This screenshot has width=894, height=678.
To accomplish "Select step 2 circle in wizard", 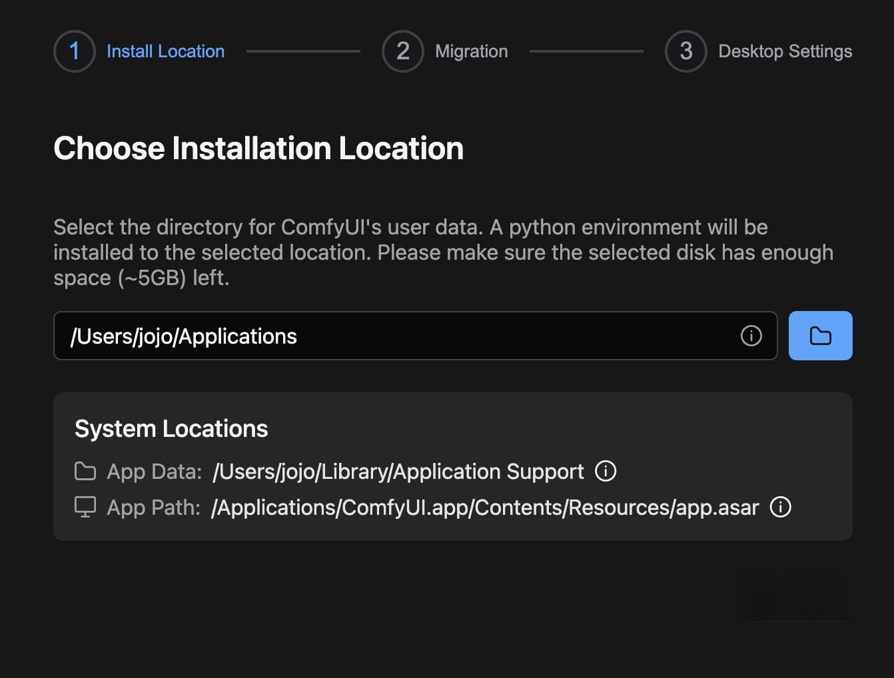I will (403, 51).
